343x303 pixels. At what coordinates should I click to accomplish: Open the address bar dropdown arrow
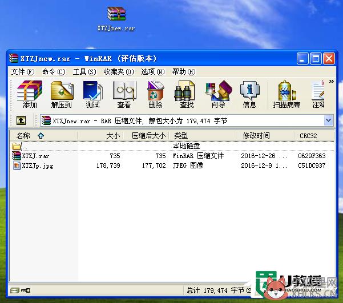328,120
